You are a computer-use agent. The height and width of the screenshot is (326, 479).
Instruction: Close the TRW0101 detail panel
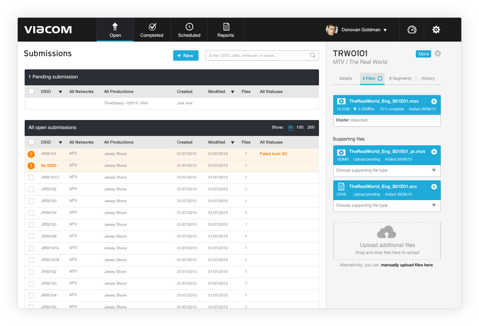click(x=438, y=53)
